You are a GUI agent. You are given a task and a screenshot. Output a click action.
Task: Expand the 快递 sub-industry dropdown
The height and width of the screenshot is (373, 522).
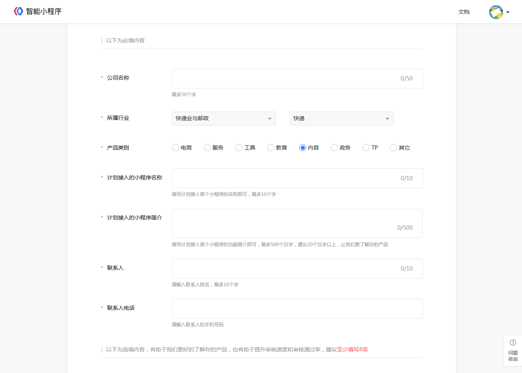(341, 119)
